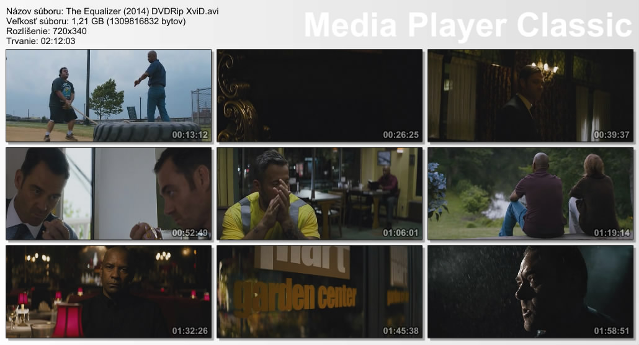Click the 00:52:49 timestamp label
The width and height of the screenshot is (639, 345).
190,233
